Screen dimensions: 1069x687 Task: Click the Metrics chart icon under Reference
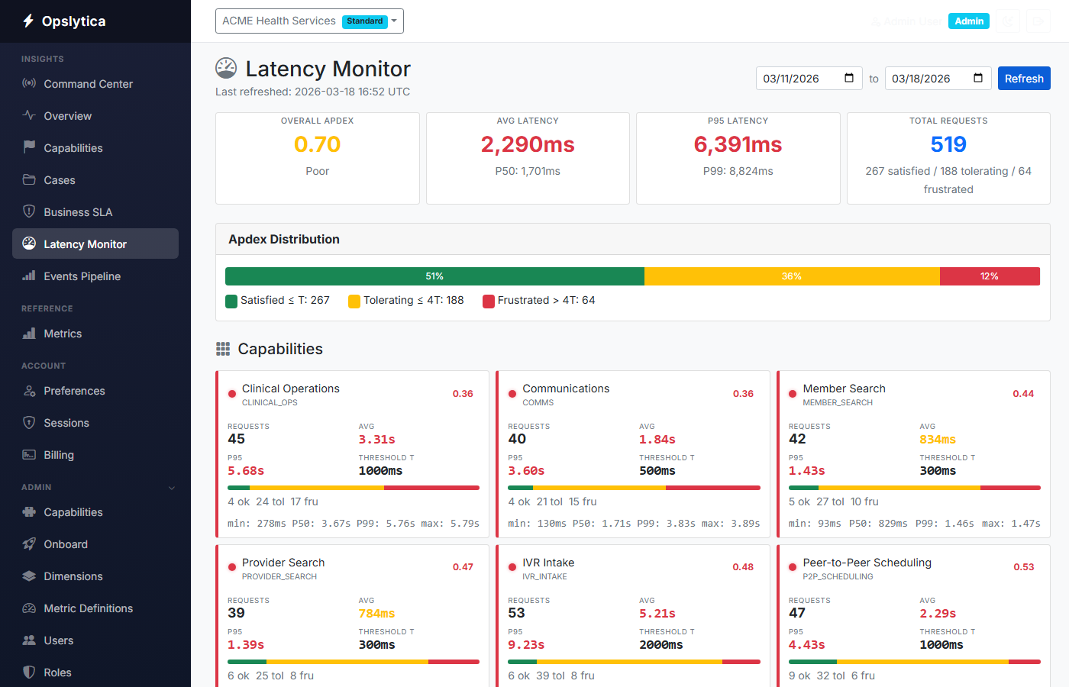click(x=28, y=334)
